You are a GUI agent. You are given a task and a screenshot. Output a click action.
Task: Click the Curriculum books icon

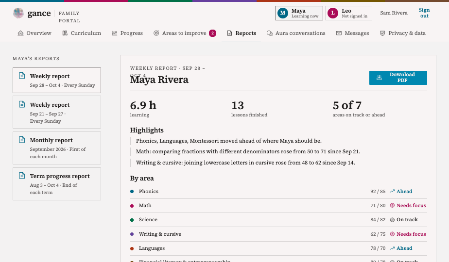[x=65, y=33]
